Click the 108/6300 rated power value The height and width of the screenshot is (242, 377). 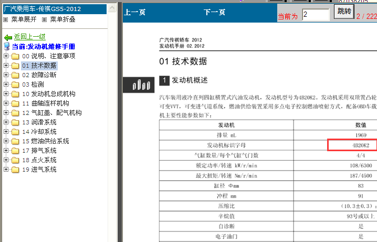click(x=361, y=165)
